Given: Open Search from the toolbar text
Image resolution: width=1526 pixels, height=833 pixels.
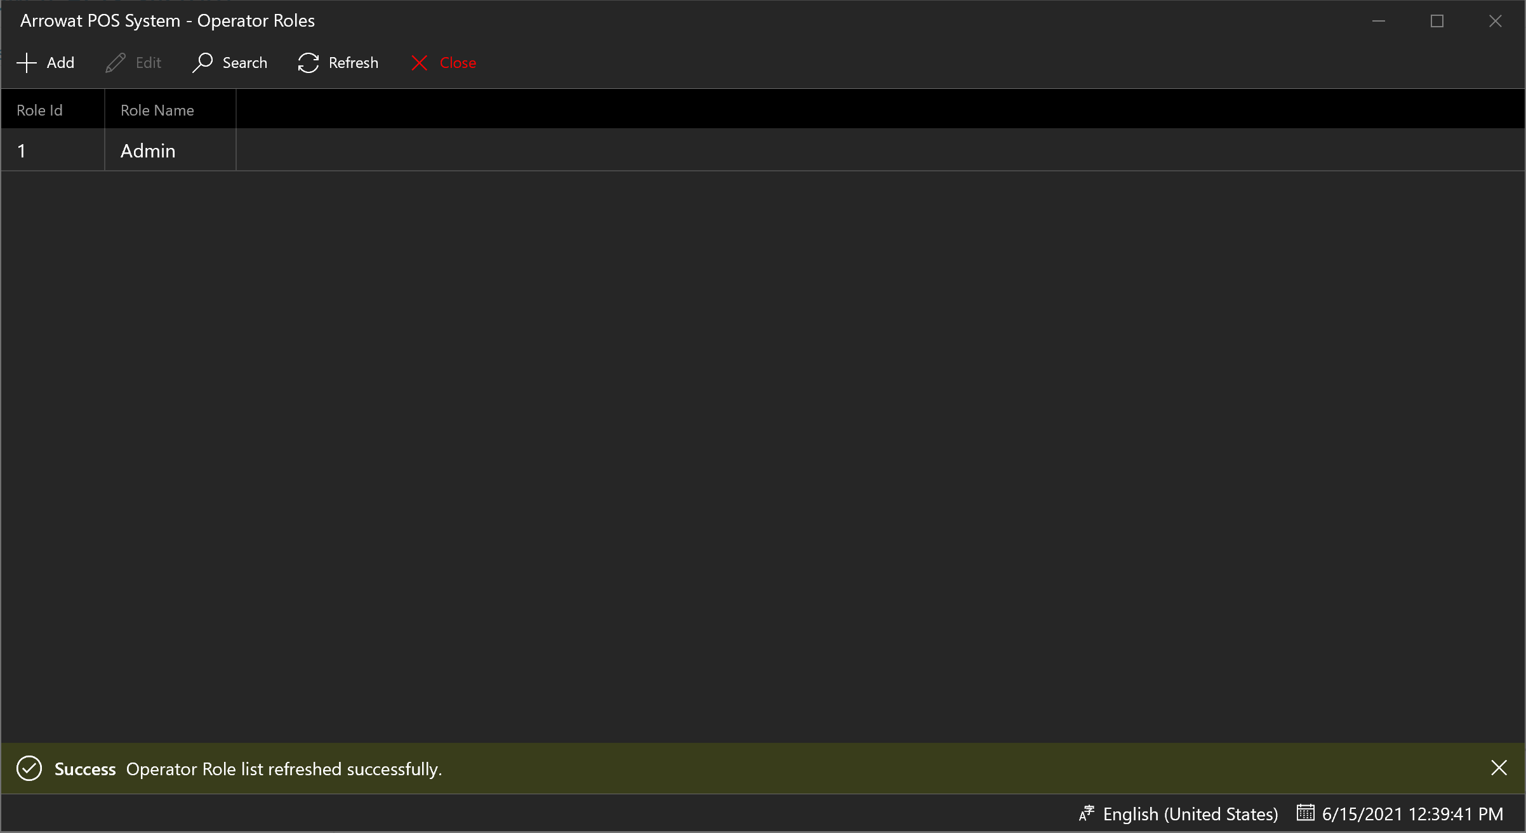Looking at the screenshot, I should pos(244,63).
